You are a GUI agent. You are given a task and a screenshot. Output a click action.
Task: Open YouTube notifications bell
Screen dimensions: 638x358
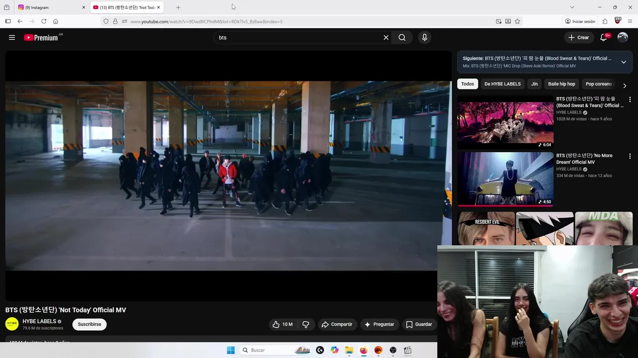604,37
